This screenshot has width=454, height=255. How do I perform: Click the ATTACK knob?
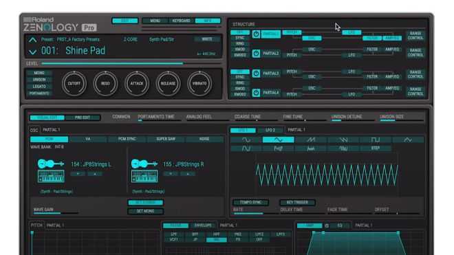[137, 83]
